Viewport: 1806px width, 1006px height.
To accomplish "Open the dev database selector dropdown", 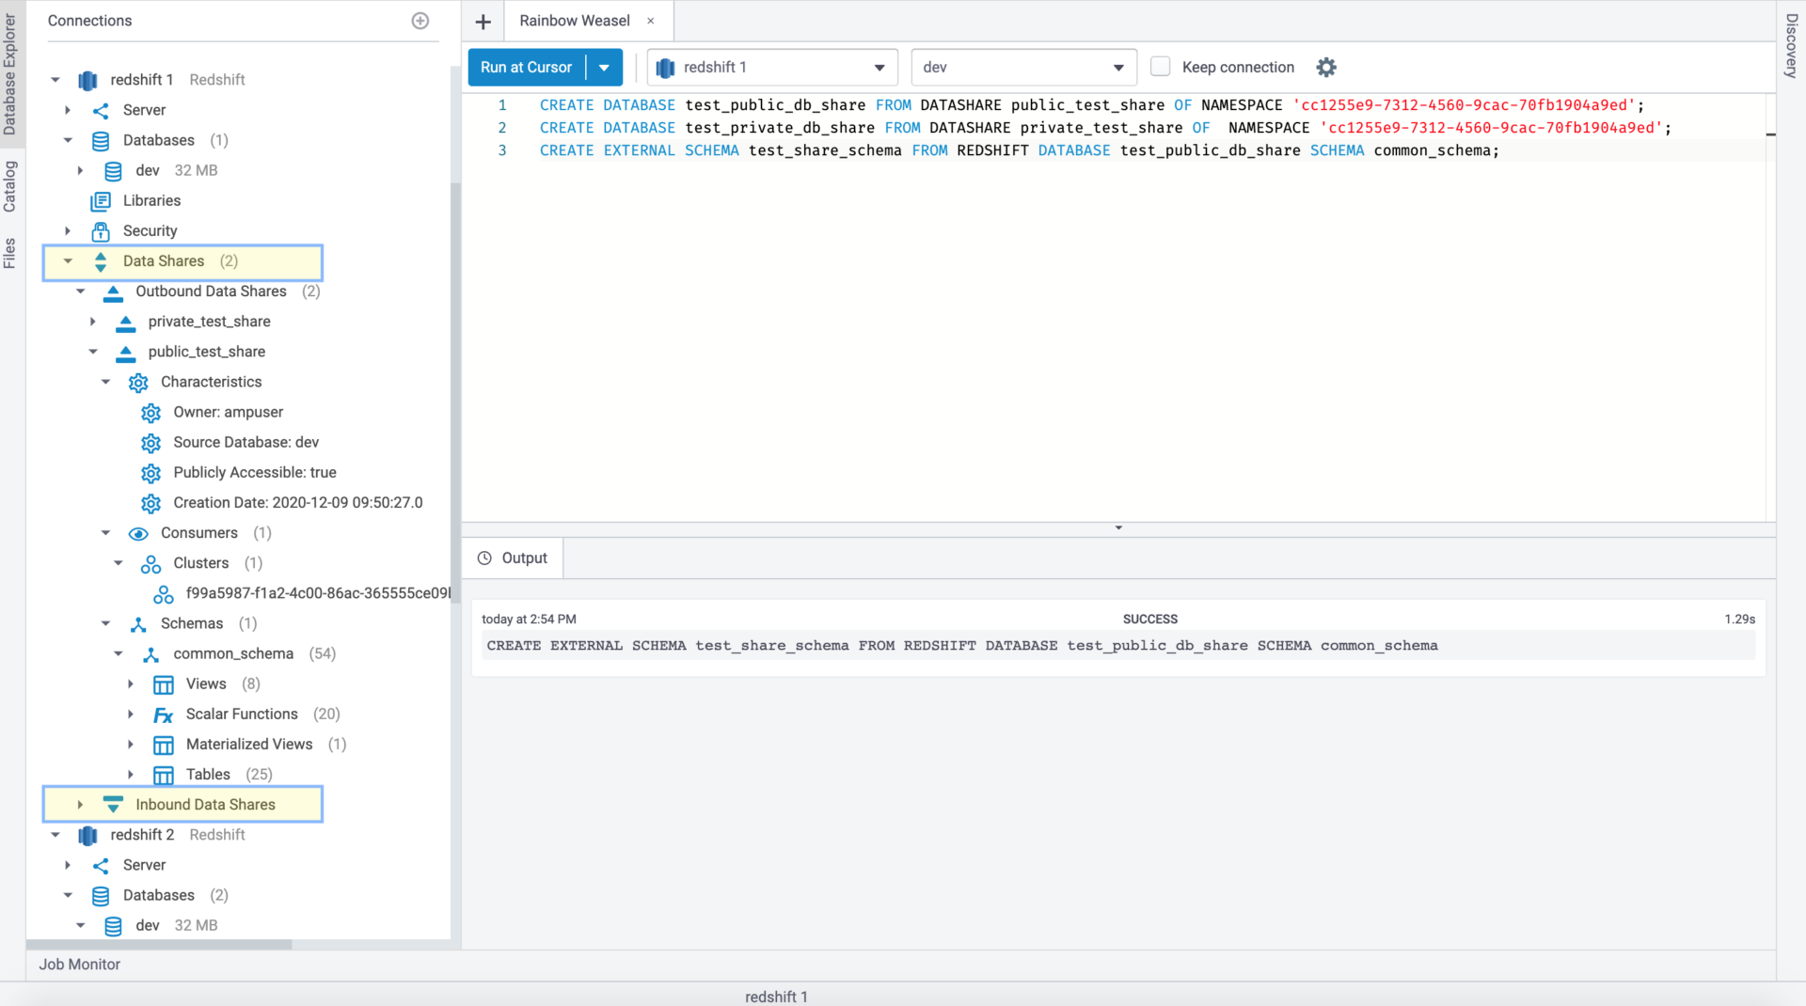I will click(1118, 67).
